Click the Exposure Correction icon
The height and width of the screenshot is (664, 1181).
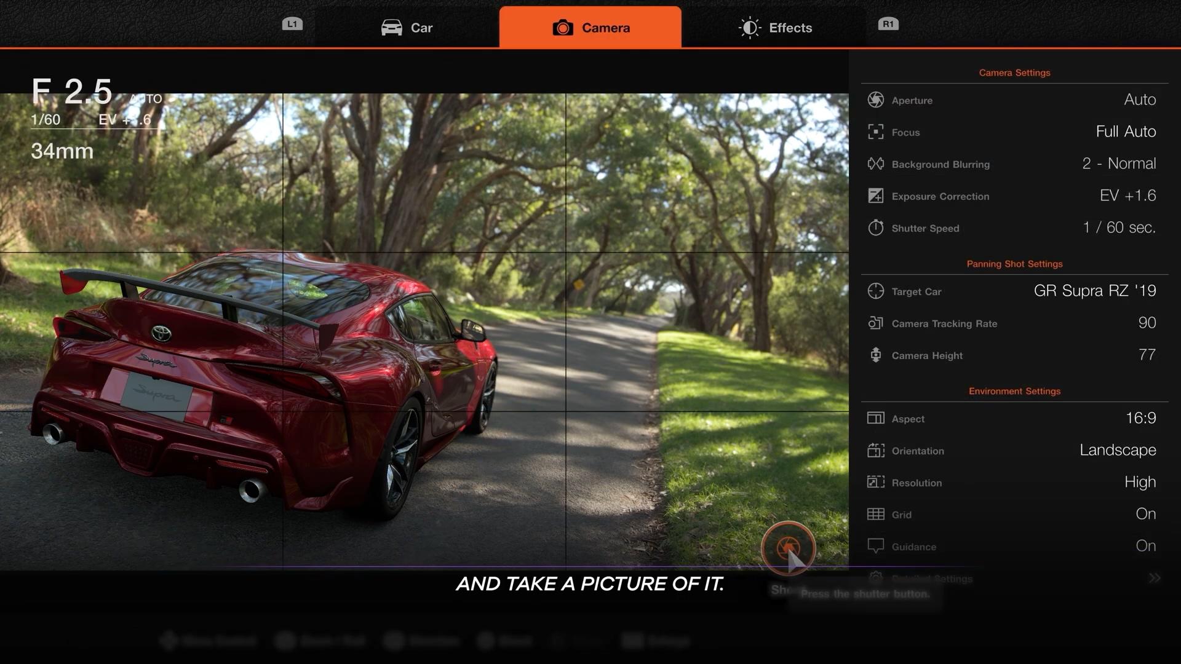[875, 196]
